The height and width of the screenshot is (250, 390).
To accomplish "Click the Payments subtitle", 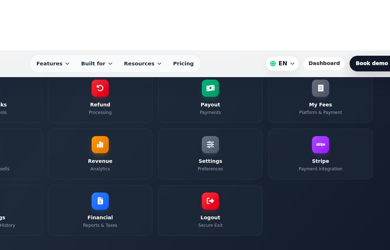I will (x=210, y=112).
